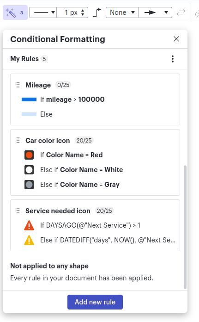Select the light blue Else color swatch

click(x=29, y=114)
